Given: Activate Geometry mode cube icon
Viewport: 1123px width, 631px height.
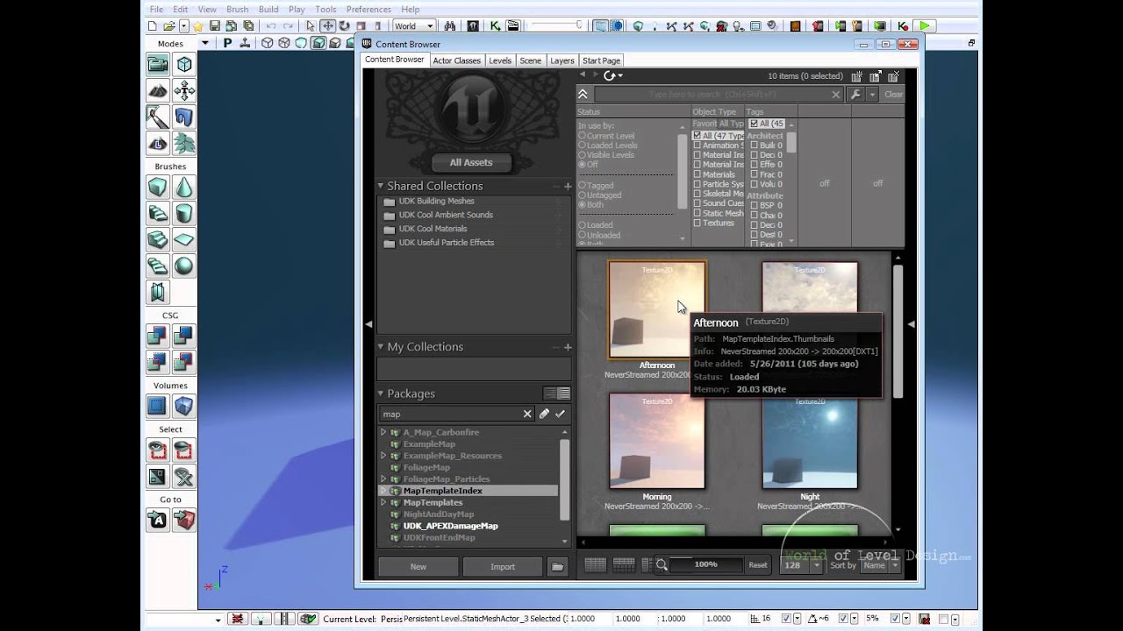Looking at the screenshot, I should click(x=184, y=64).
